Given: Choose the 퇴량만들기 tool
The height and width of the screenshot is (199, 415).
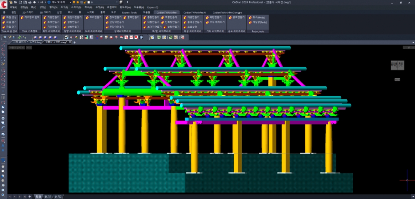Looking at the screenshot, I should coord(169,17).
